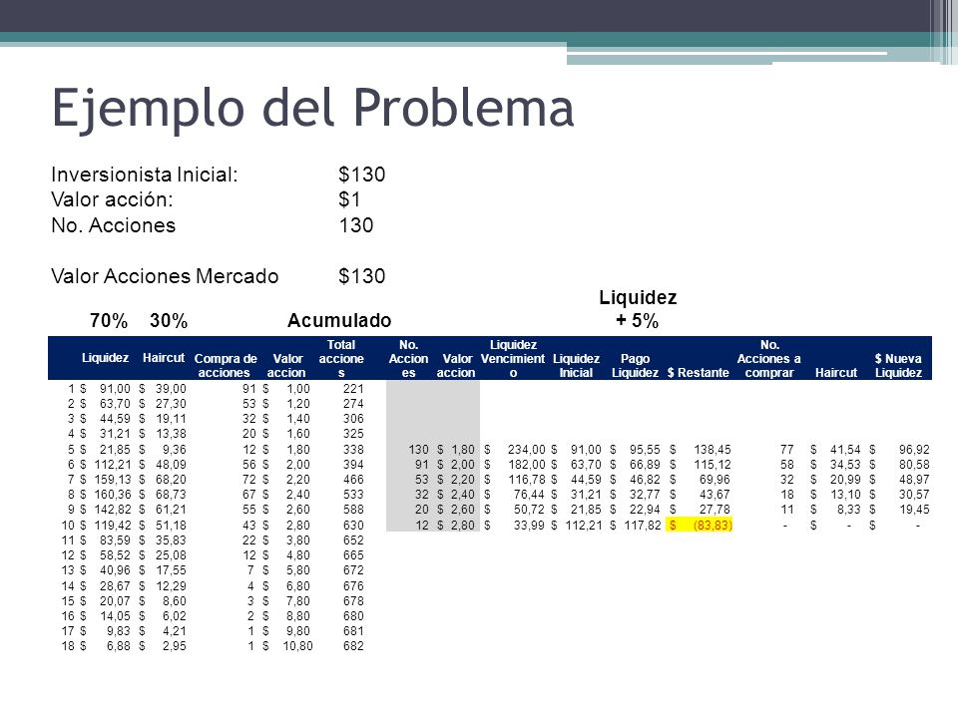Select the liquidez vencimiento cell "33,99"
958x718 pixels.
point(529,526)
